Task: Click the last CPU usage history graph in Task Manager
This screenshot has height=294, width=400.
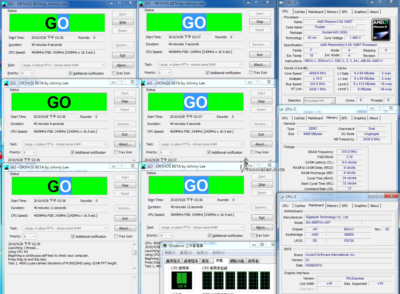Action: pos(265,280)
